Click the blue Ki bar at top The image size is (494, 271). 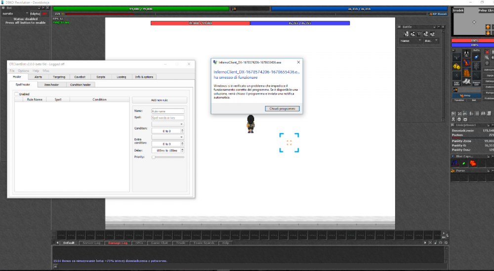pyautogui.click(x=359, y=9)
